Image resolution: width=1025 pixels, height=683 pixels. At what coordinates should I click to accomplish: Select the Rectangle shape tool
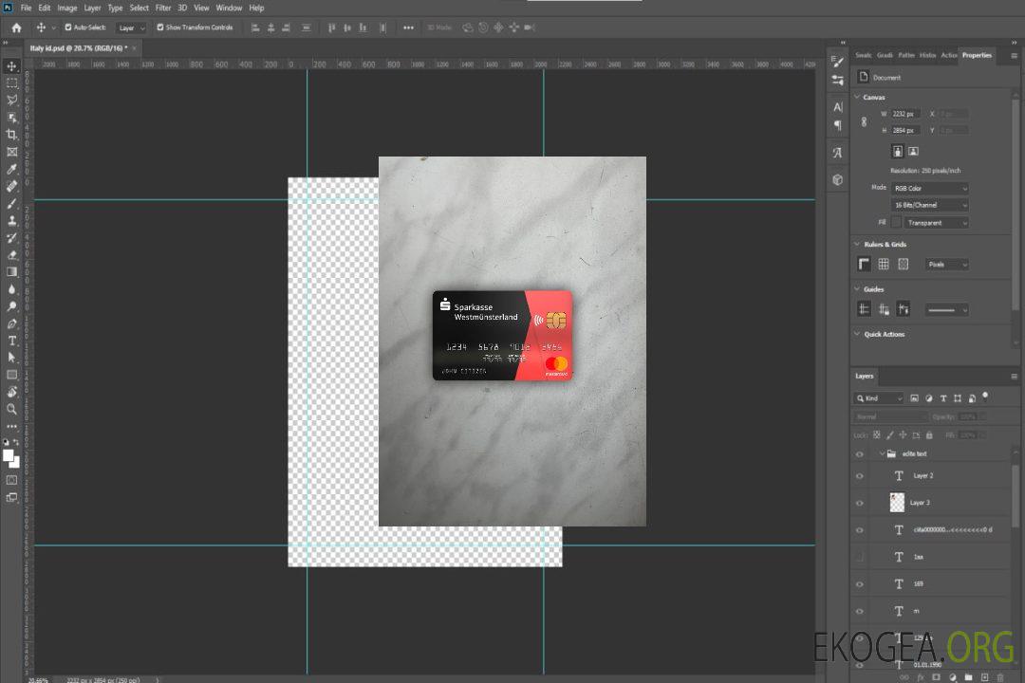coord(11,375)
